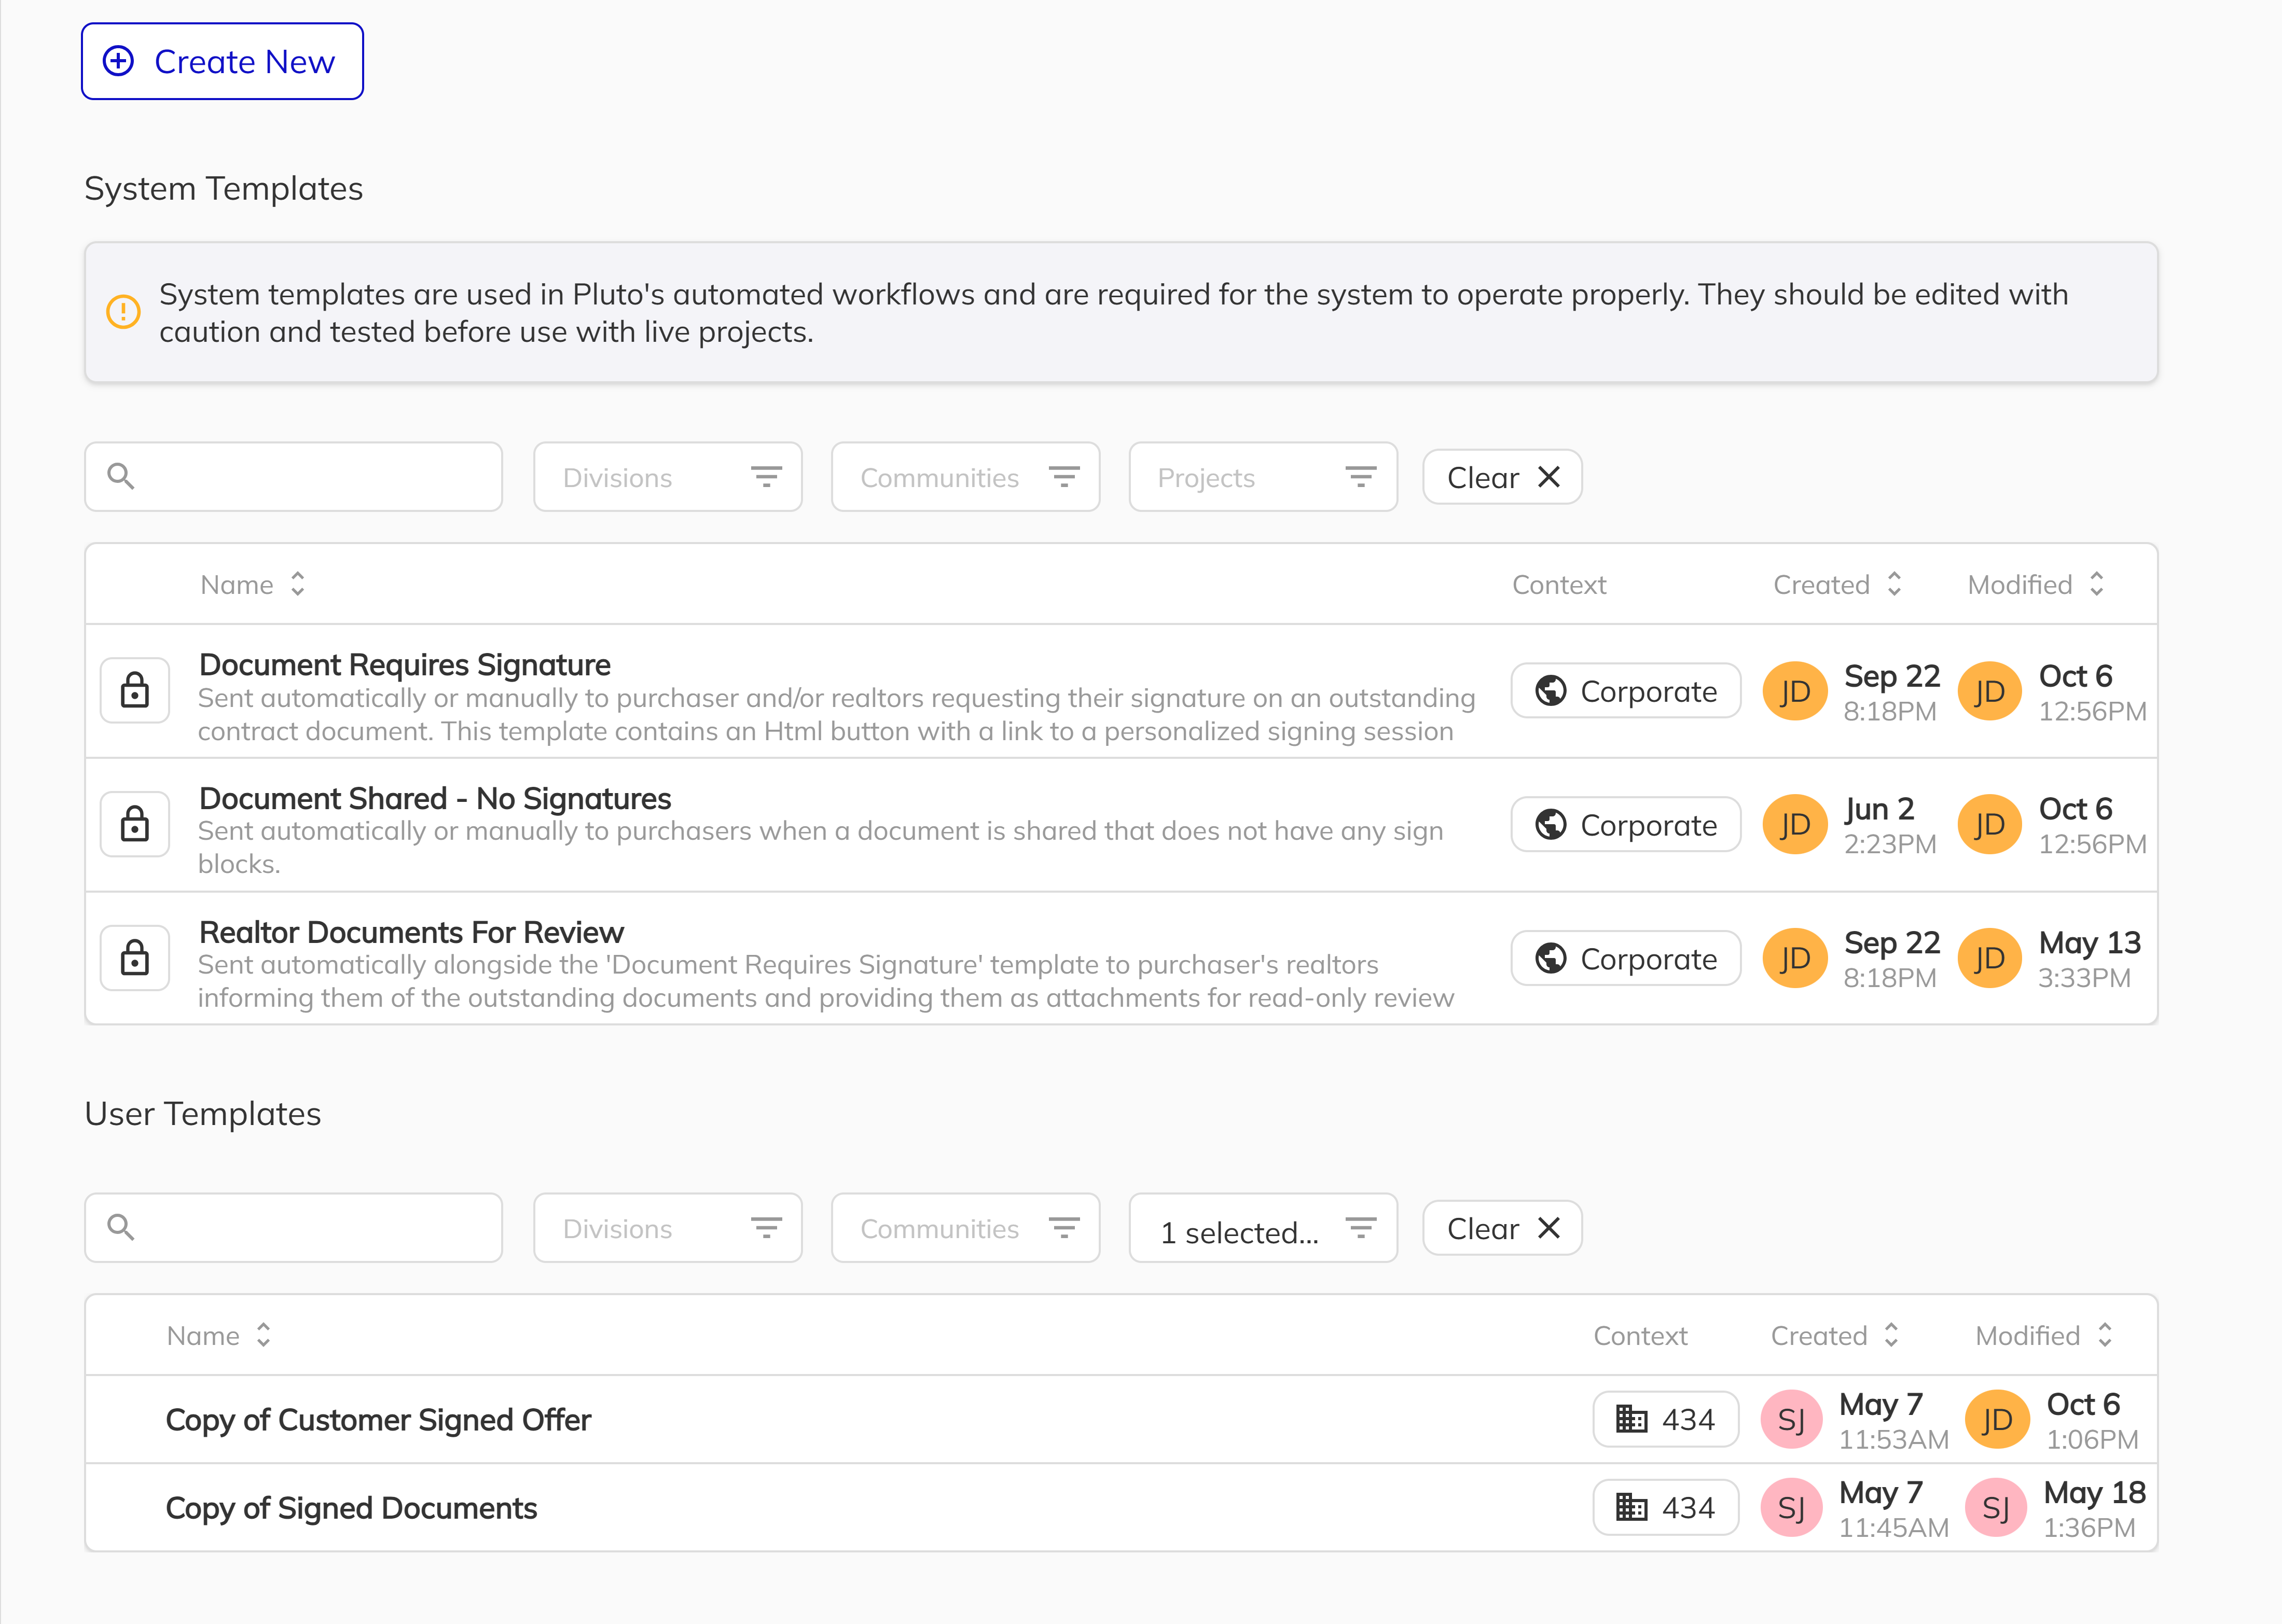Click the lock icon on Document Requires Signature
This screenshot has height=1624, width=2282.
point(135,690)
